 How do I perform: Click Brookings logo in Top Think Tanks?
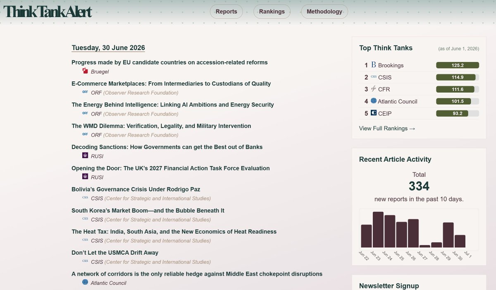pyautogui.click(x=374, y=65)
